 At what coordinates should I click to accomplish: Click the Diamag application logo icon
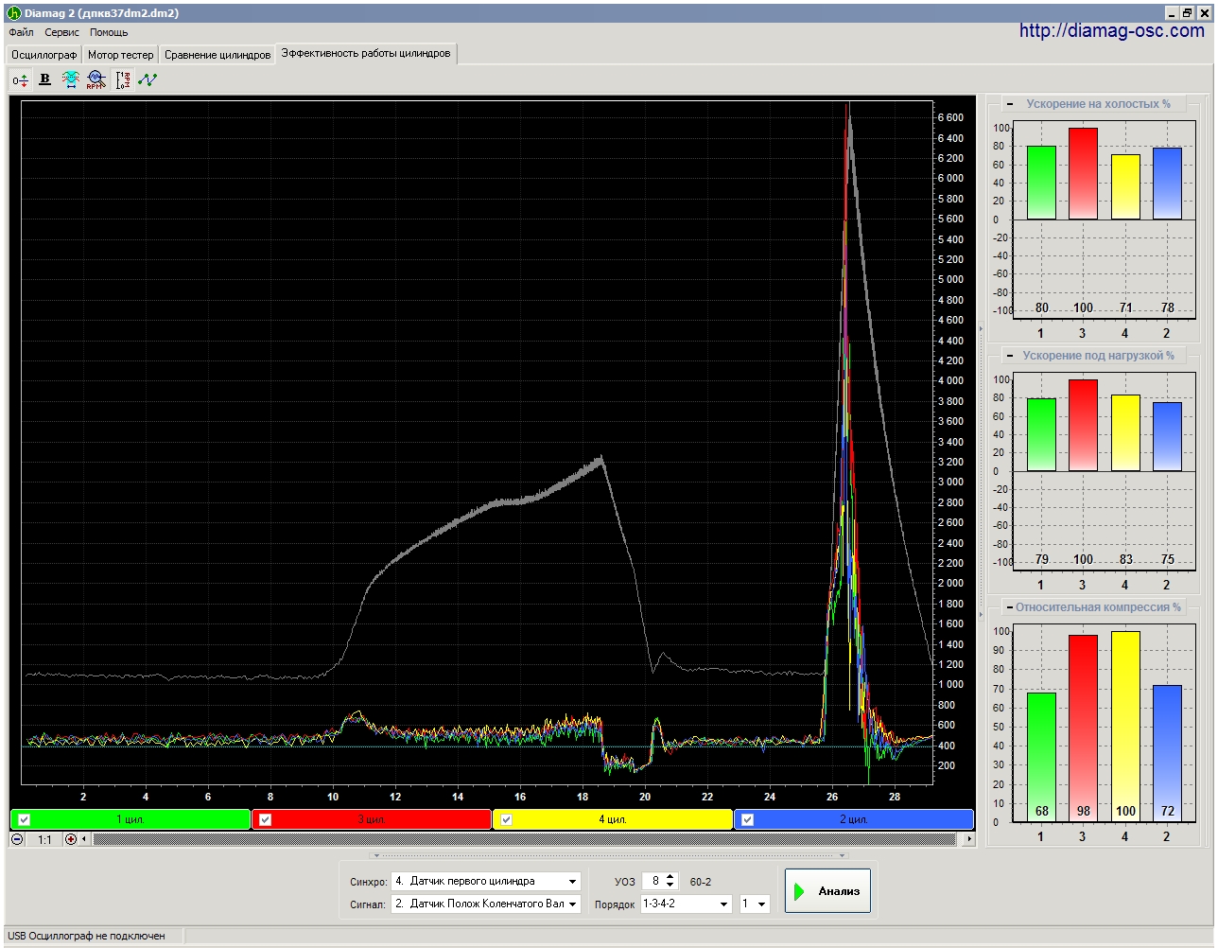(13, 13)
